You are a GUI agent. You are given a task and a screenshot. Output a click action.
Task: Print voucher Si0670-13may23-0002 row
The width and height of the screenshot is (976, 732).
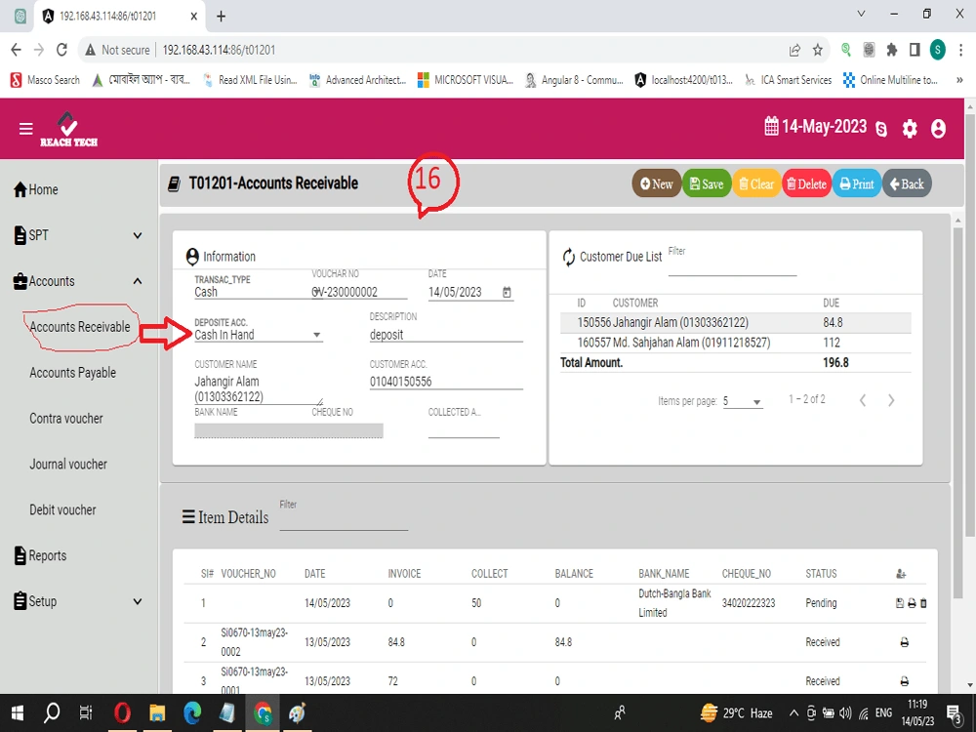click(905, 642)
